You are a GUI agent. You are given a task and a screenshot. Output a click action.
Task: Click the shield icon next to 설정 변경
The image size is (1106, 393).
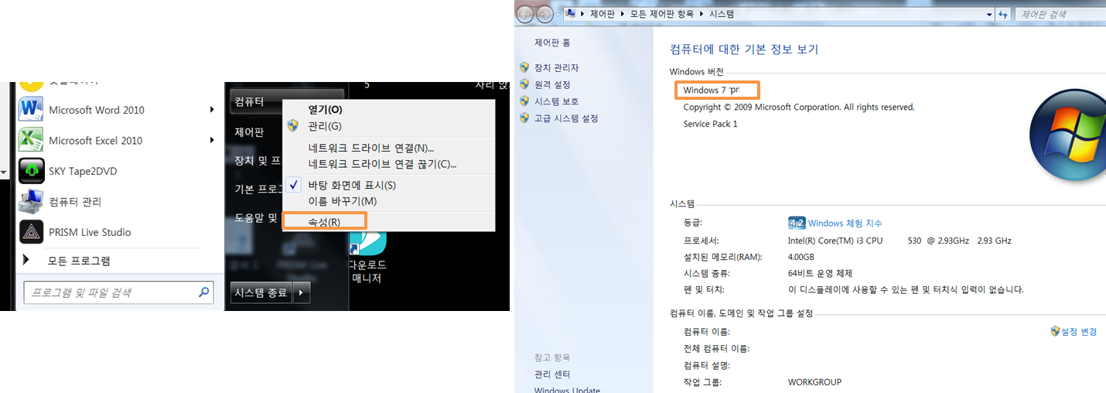(x=1055, y=331)
